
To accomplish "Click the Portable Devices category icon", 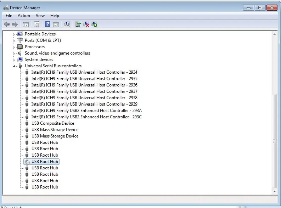I will [x=20, y=34].
